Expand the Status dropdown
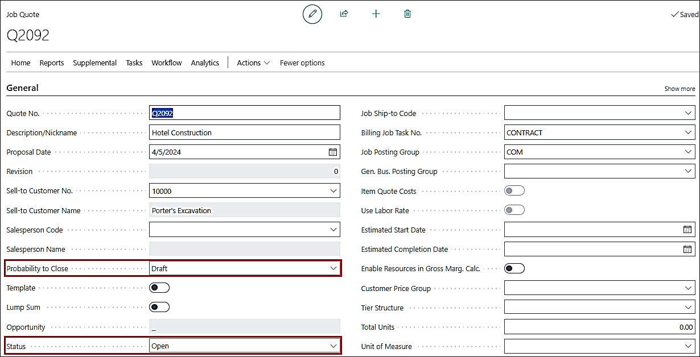 point(333,346)
